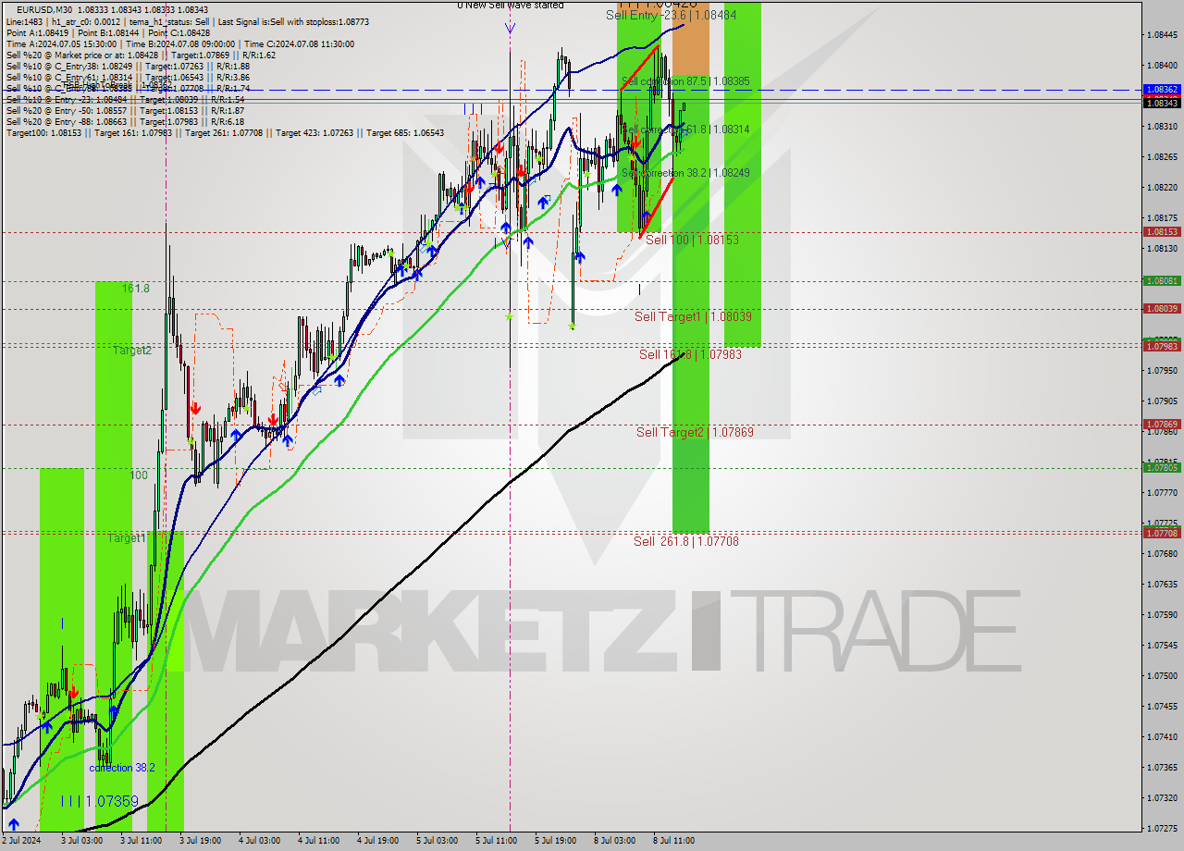
Task: Click the blue 1.08362 price tag
Action: coord(1161,90)
